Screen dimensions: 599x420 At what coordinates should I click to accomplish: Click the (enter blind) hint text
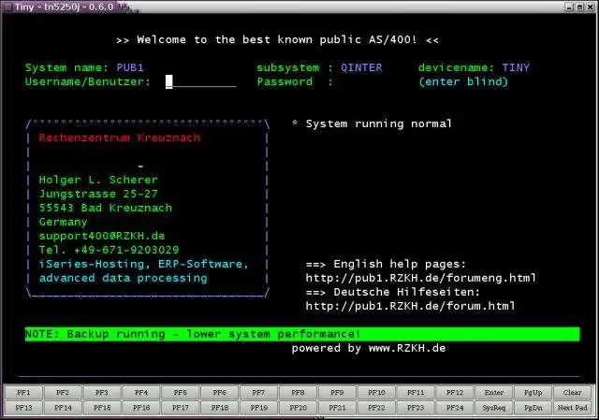[463, 81]
